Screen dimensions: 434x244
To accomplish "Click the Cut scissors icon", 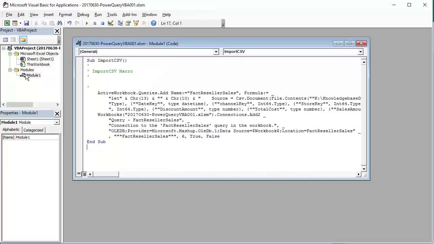I will 36,23.
